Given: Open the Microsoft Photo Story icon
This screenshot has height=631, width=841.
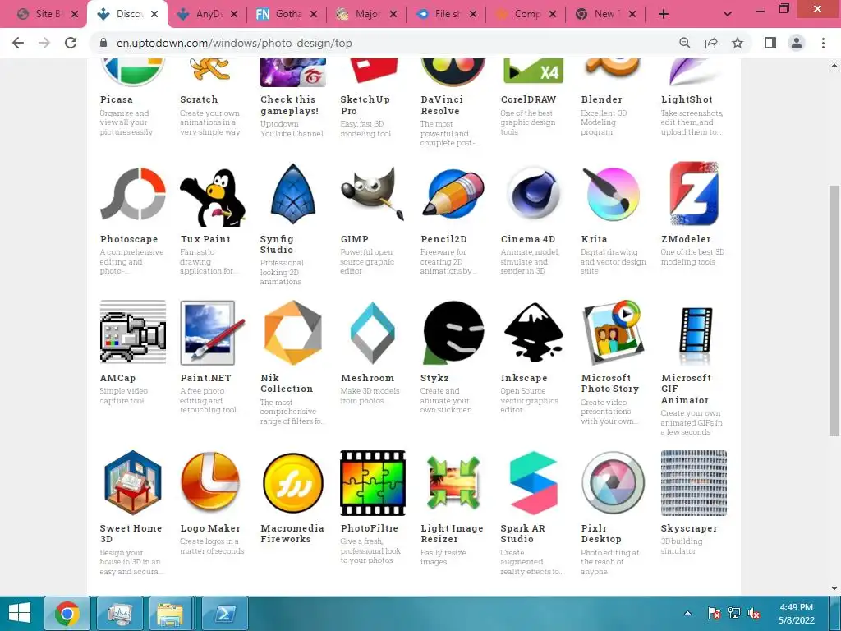Looking at the screenshot, I should click(x=613, y=332).
